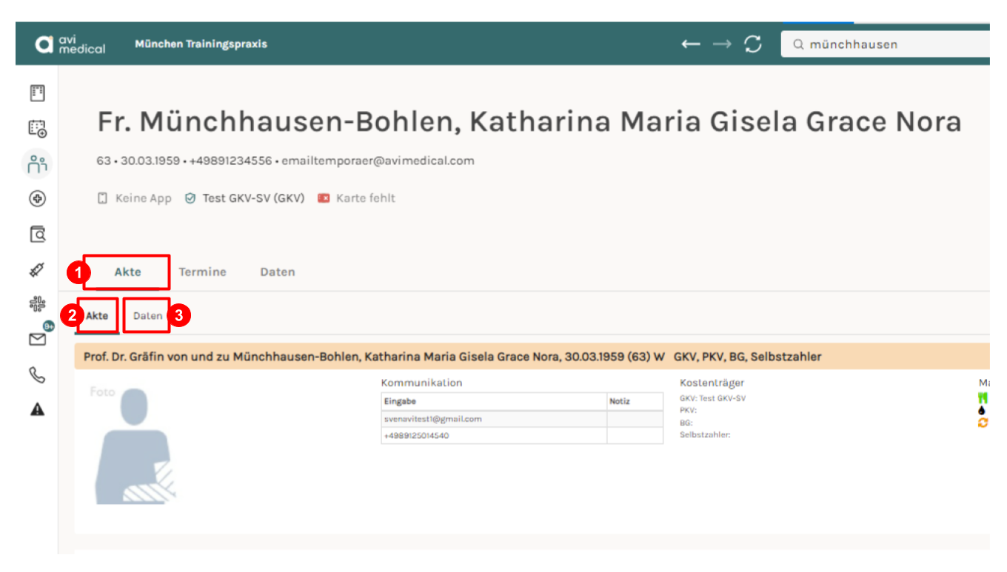Go back with the left arrow
Screen dimensions: 1007x572
coord(691,44)
